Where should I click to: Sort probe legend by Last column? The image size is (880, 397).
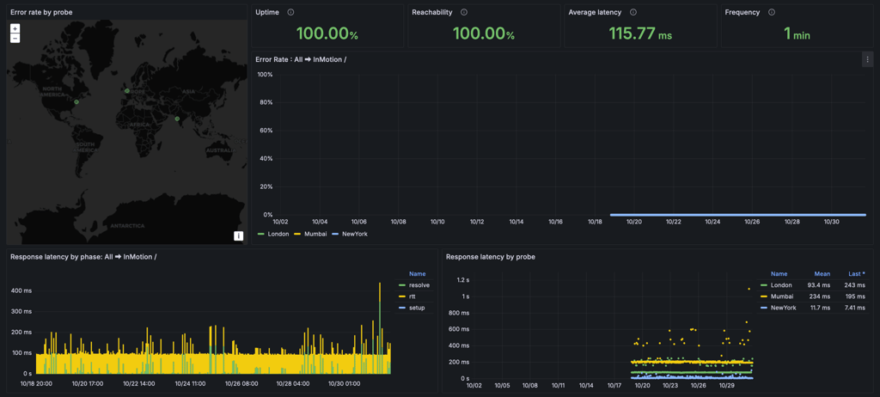click(x=857, y=274)
